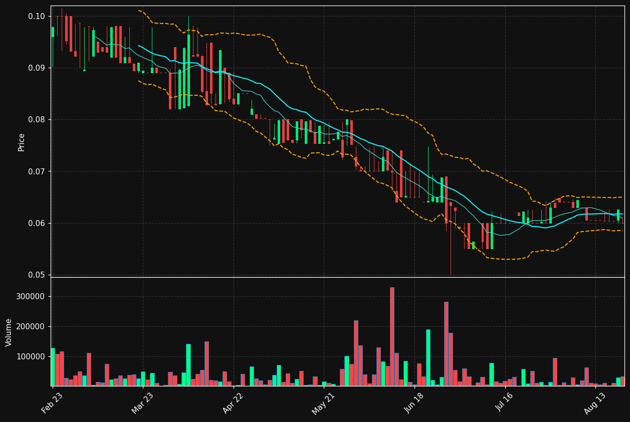Click the 0.05 price axis label
This screenshot has height=422, width=630.
click(x=37, y=275)
